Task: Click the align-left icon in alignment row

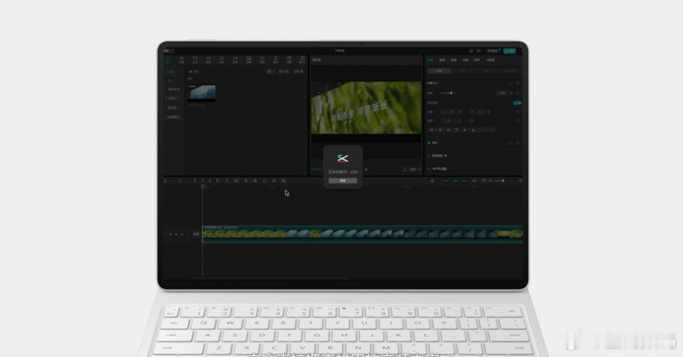Action: click(x=431, y=129)
